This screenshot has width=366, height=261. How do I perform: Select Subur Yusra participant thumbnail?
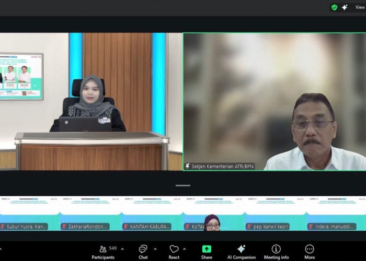[30, 213]
